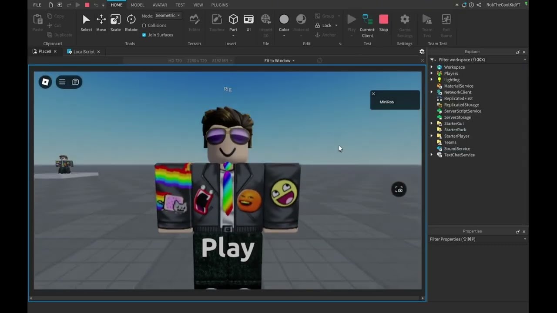Switch to the LocalScript document tab
The width and height of the screenshot is (557, 313).
click(84, 52)
